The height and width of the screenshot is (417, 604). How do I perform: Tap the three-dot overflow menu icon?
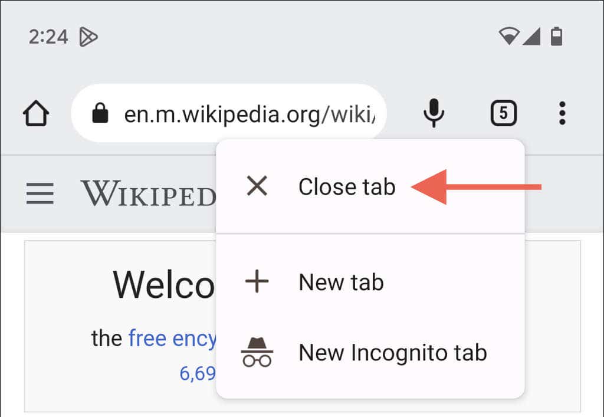pos(562,113)
